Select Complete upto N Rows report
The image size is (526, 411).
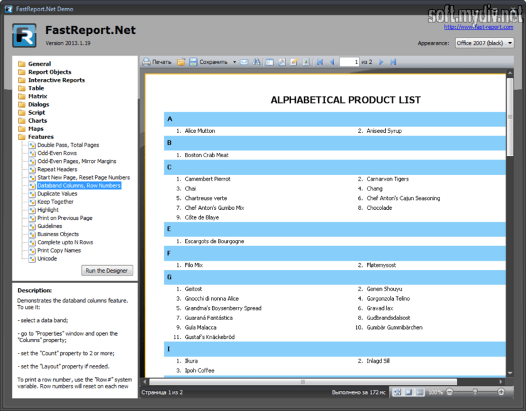click(x=65, y=242)
